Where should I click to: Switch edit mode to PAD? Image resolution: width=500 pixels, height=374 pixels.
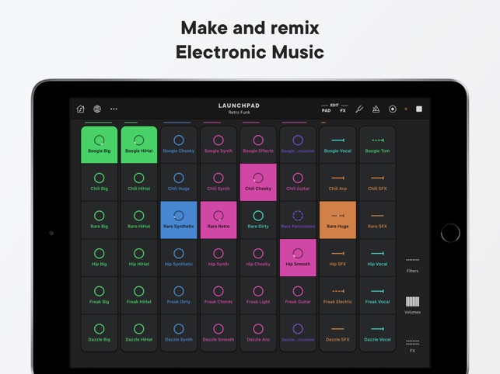(x=326, y=110)
